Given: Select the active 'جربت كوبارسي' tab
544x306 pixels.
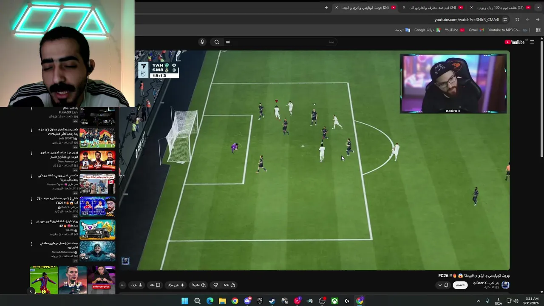Looking at the screenshot, I should 366,7.
